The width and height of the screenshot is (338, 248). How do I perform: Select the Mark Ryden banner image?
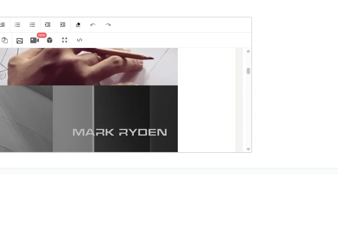89,119
